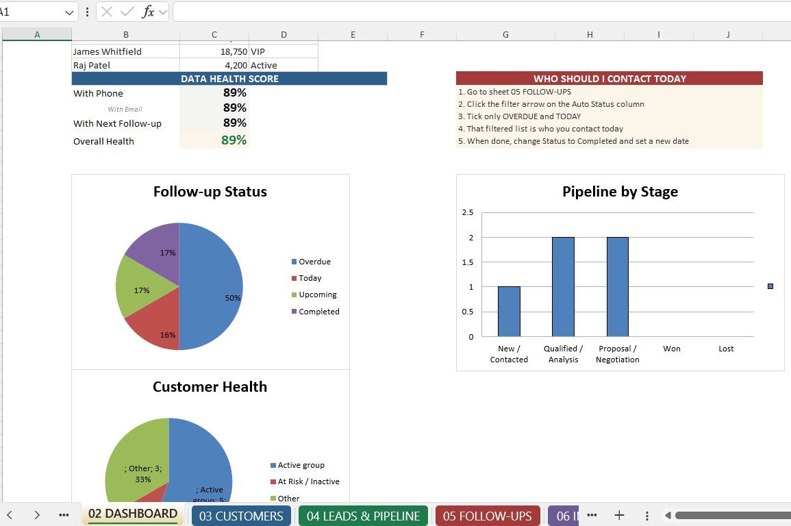Click the With Phone label
This screenshot has height=526, width=791.
click(x=98, y=93)
